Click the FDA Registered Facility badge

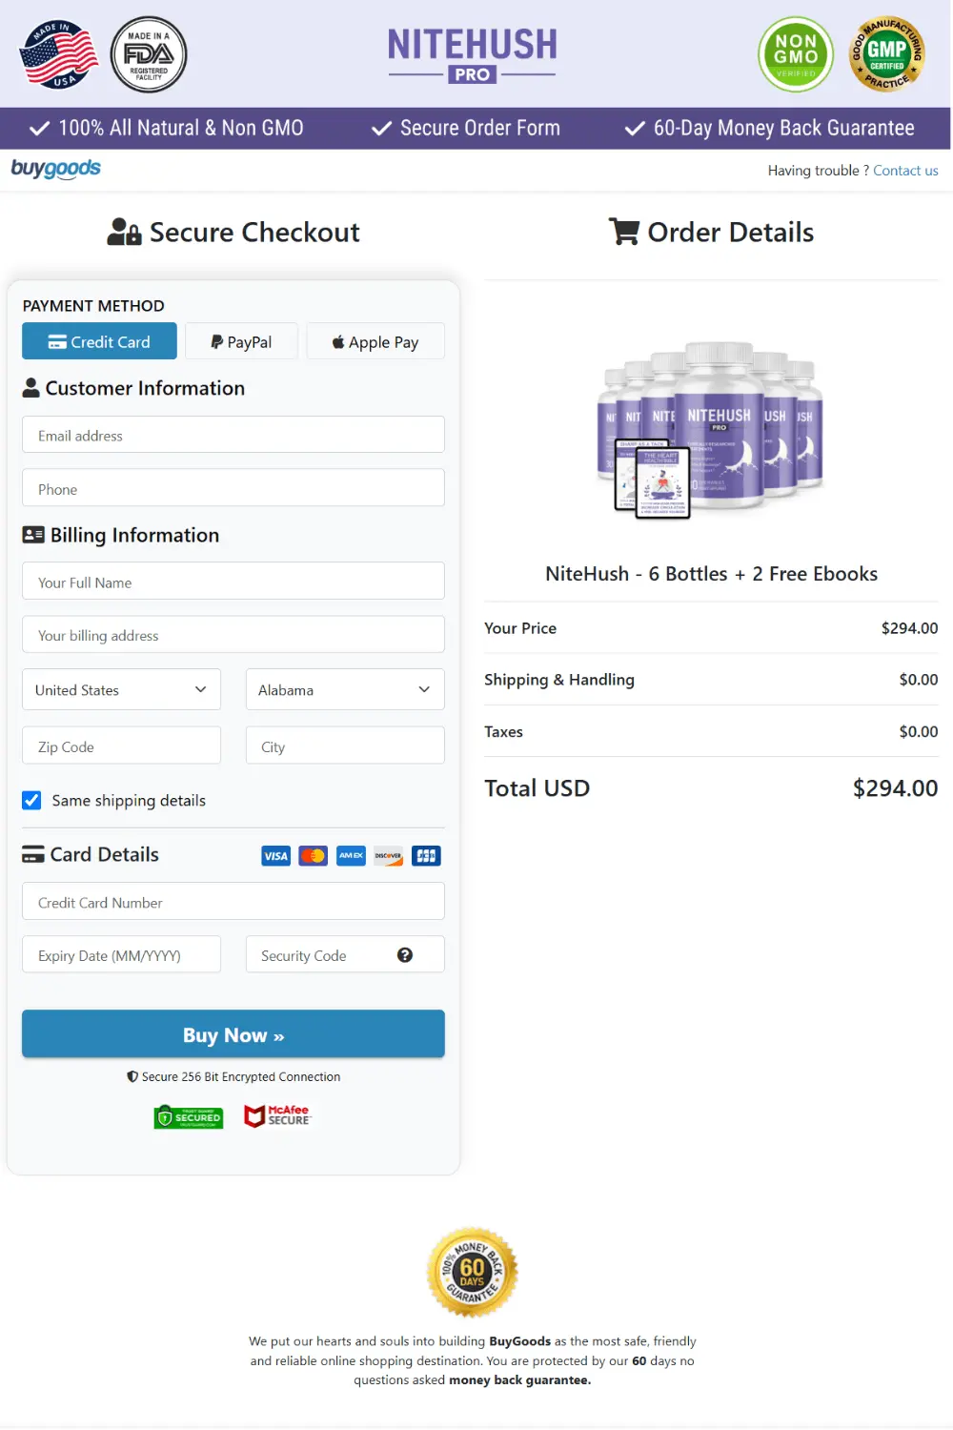148,54
